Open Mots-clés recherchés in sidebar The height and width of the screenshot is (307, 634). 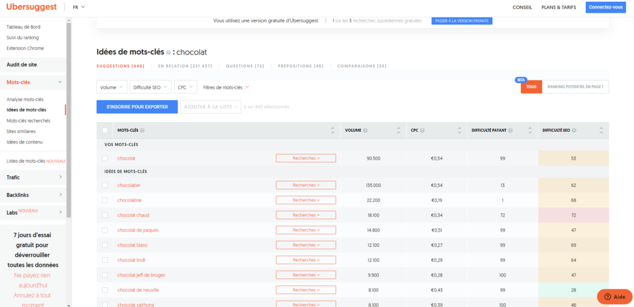tap(28, 120)
